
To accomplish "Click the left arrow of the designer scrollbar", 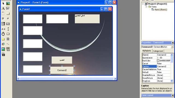I will point(18,79).
